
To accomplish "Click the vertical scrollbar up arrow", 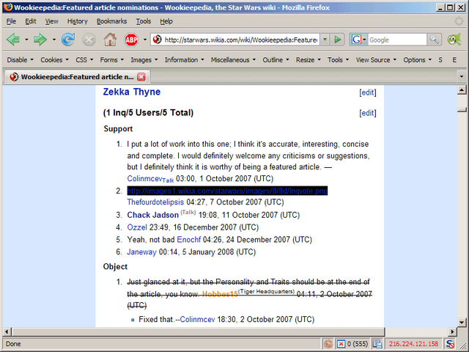I will point(462,89).
